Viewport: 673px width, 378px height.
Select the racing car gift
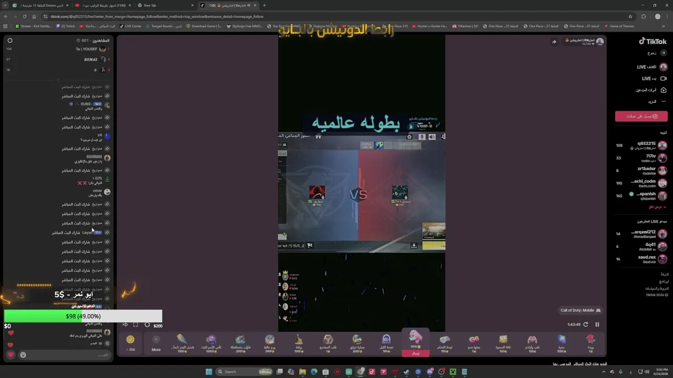[x=357, y=343]
